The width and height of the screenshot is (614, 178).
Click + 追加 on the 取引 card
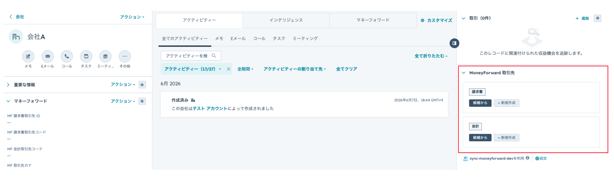[x=582, y=18]
